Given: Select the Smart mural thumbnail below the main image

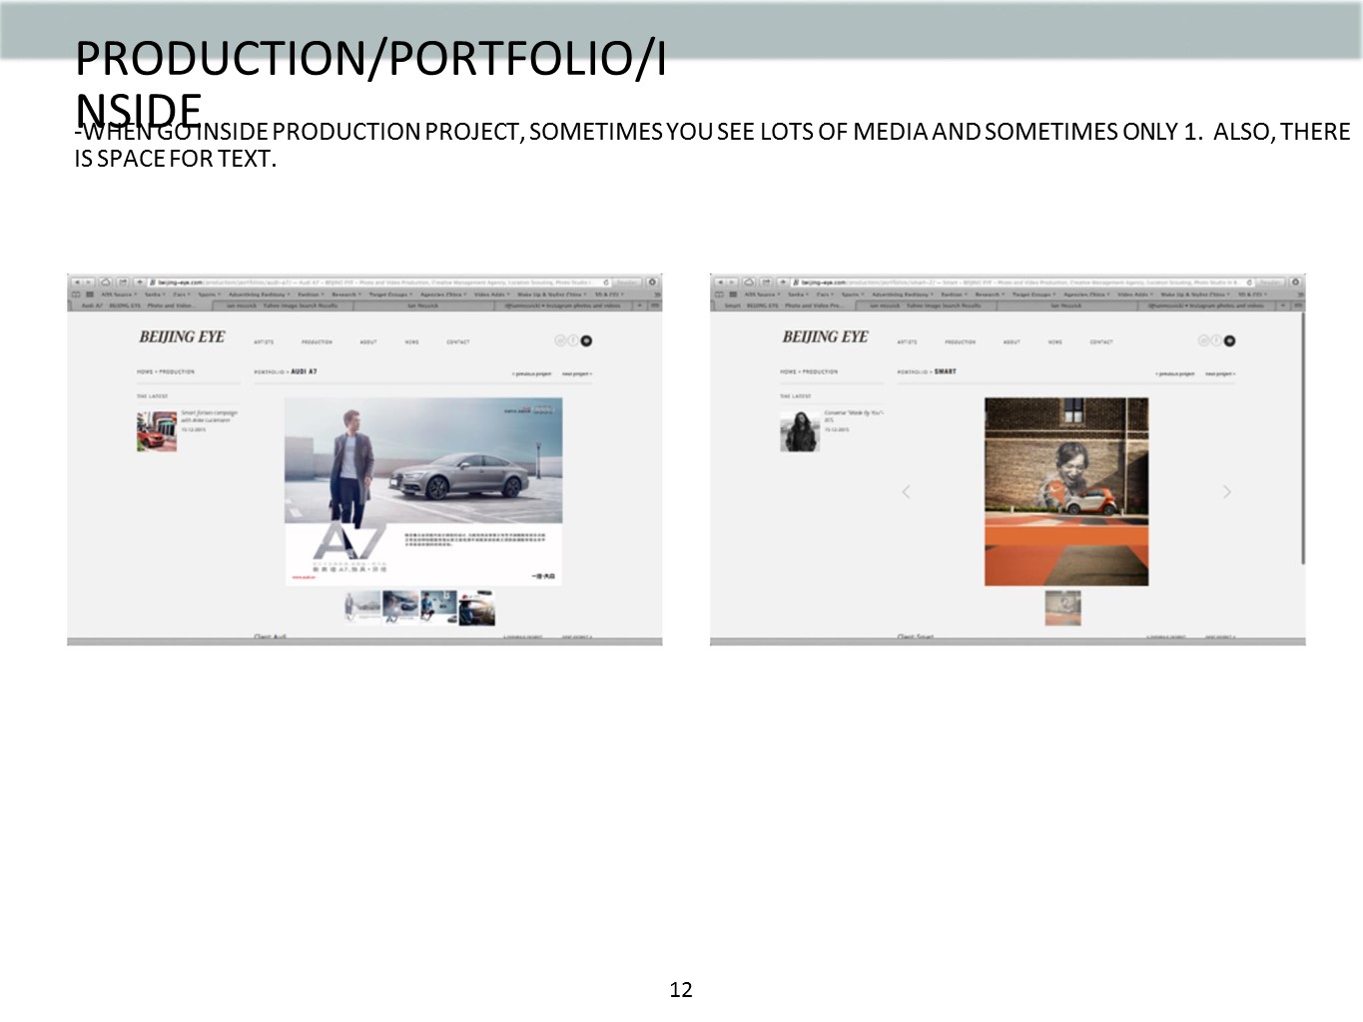Looking at the screenshot, I should tap(1062, 608).
